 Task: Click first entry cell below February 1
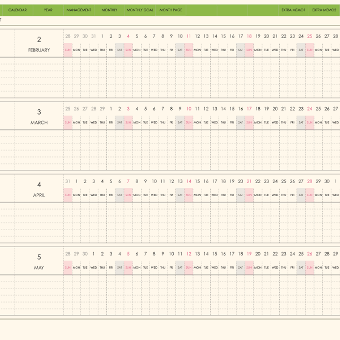coord(102,61)
